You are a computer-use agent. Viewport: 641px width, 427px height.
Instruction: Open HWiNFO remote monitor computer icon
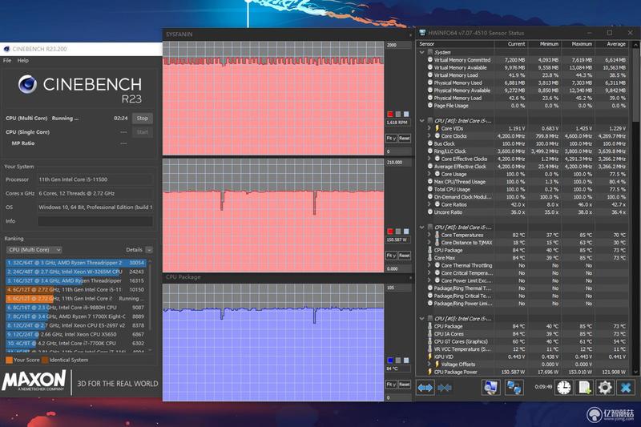(490, 388)
